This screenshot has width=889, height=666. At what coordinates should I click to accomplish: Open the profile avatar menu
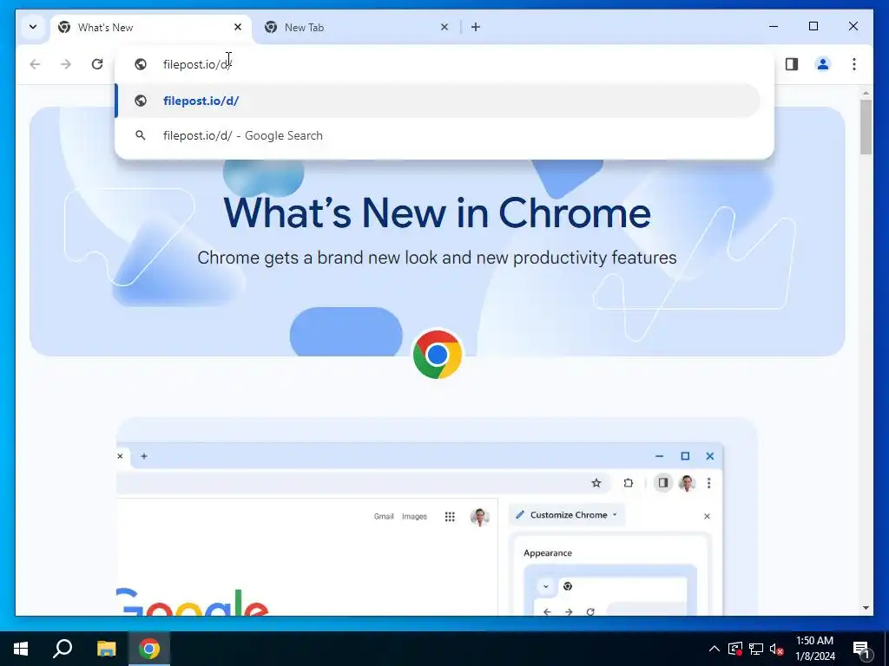pyautogui.click(x=823, y=64)
